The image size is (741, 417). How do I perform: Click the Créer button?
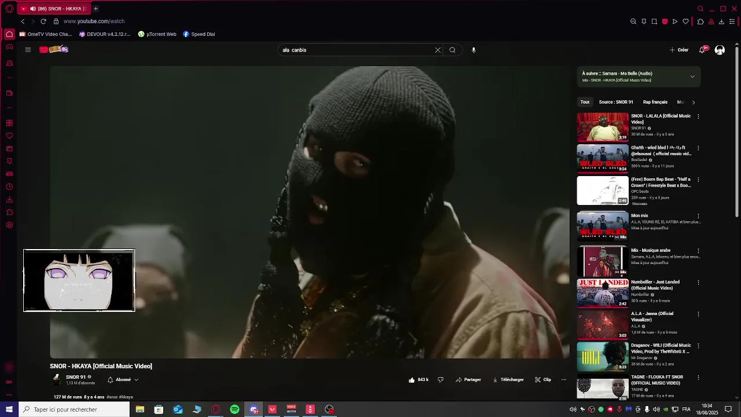coord(679,50)
